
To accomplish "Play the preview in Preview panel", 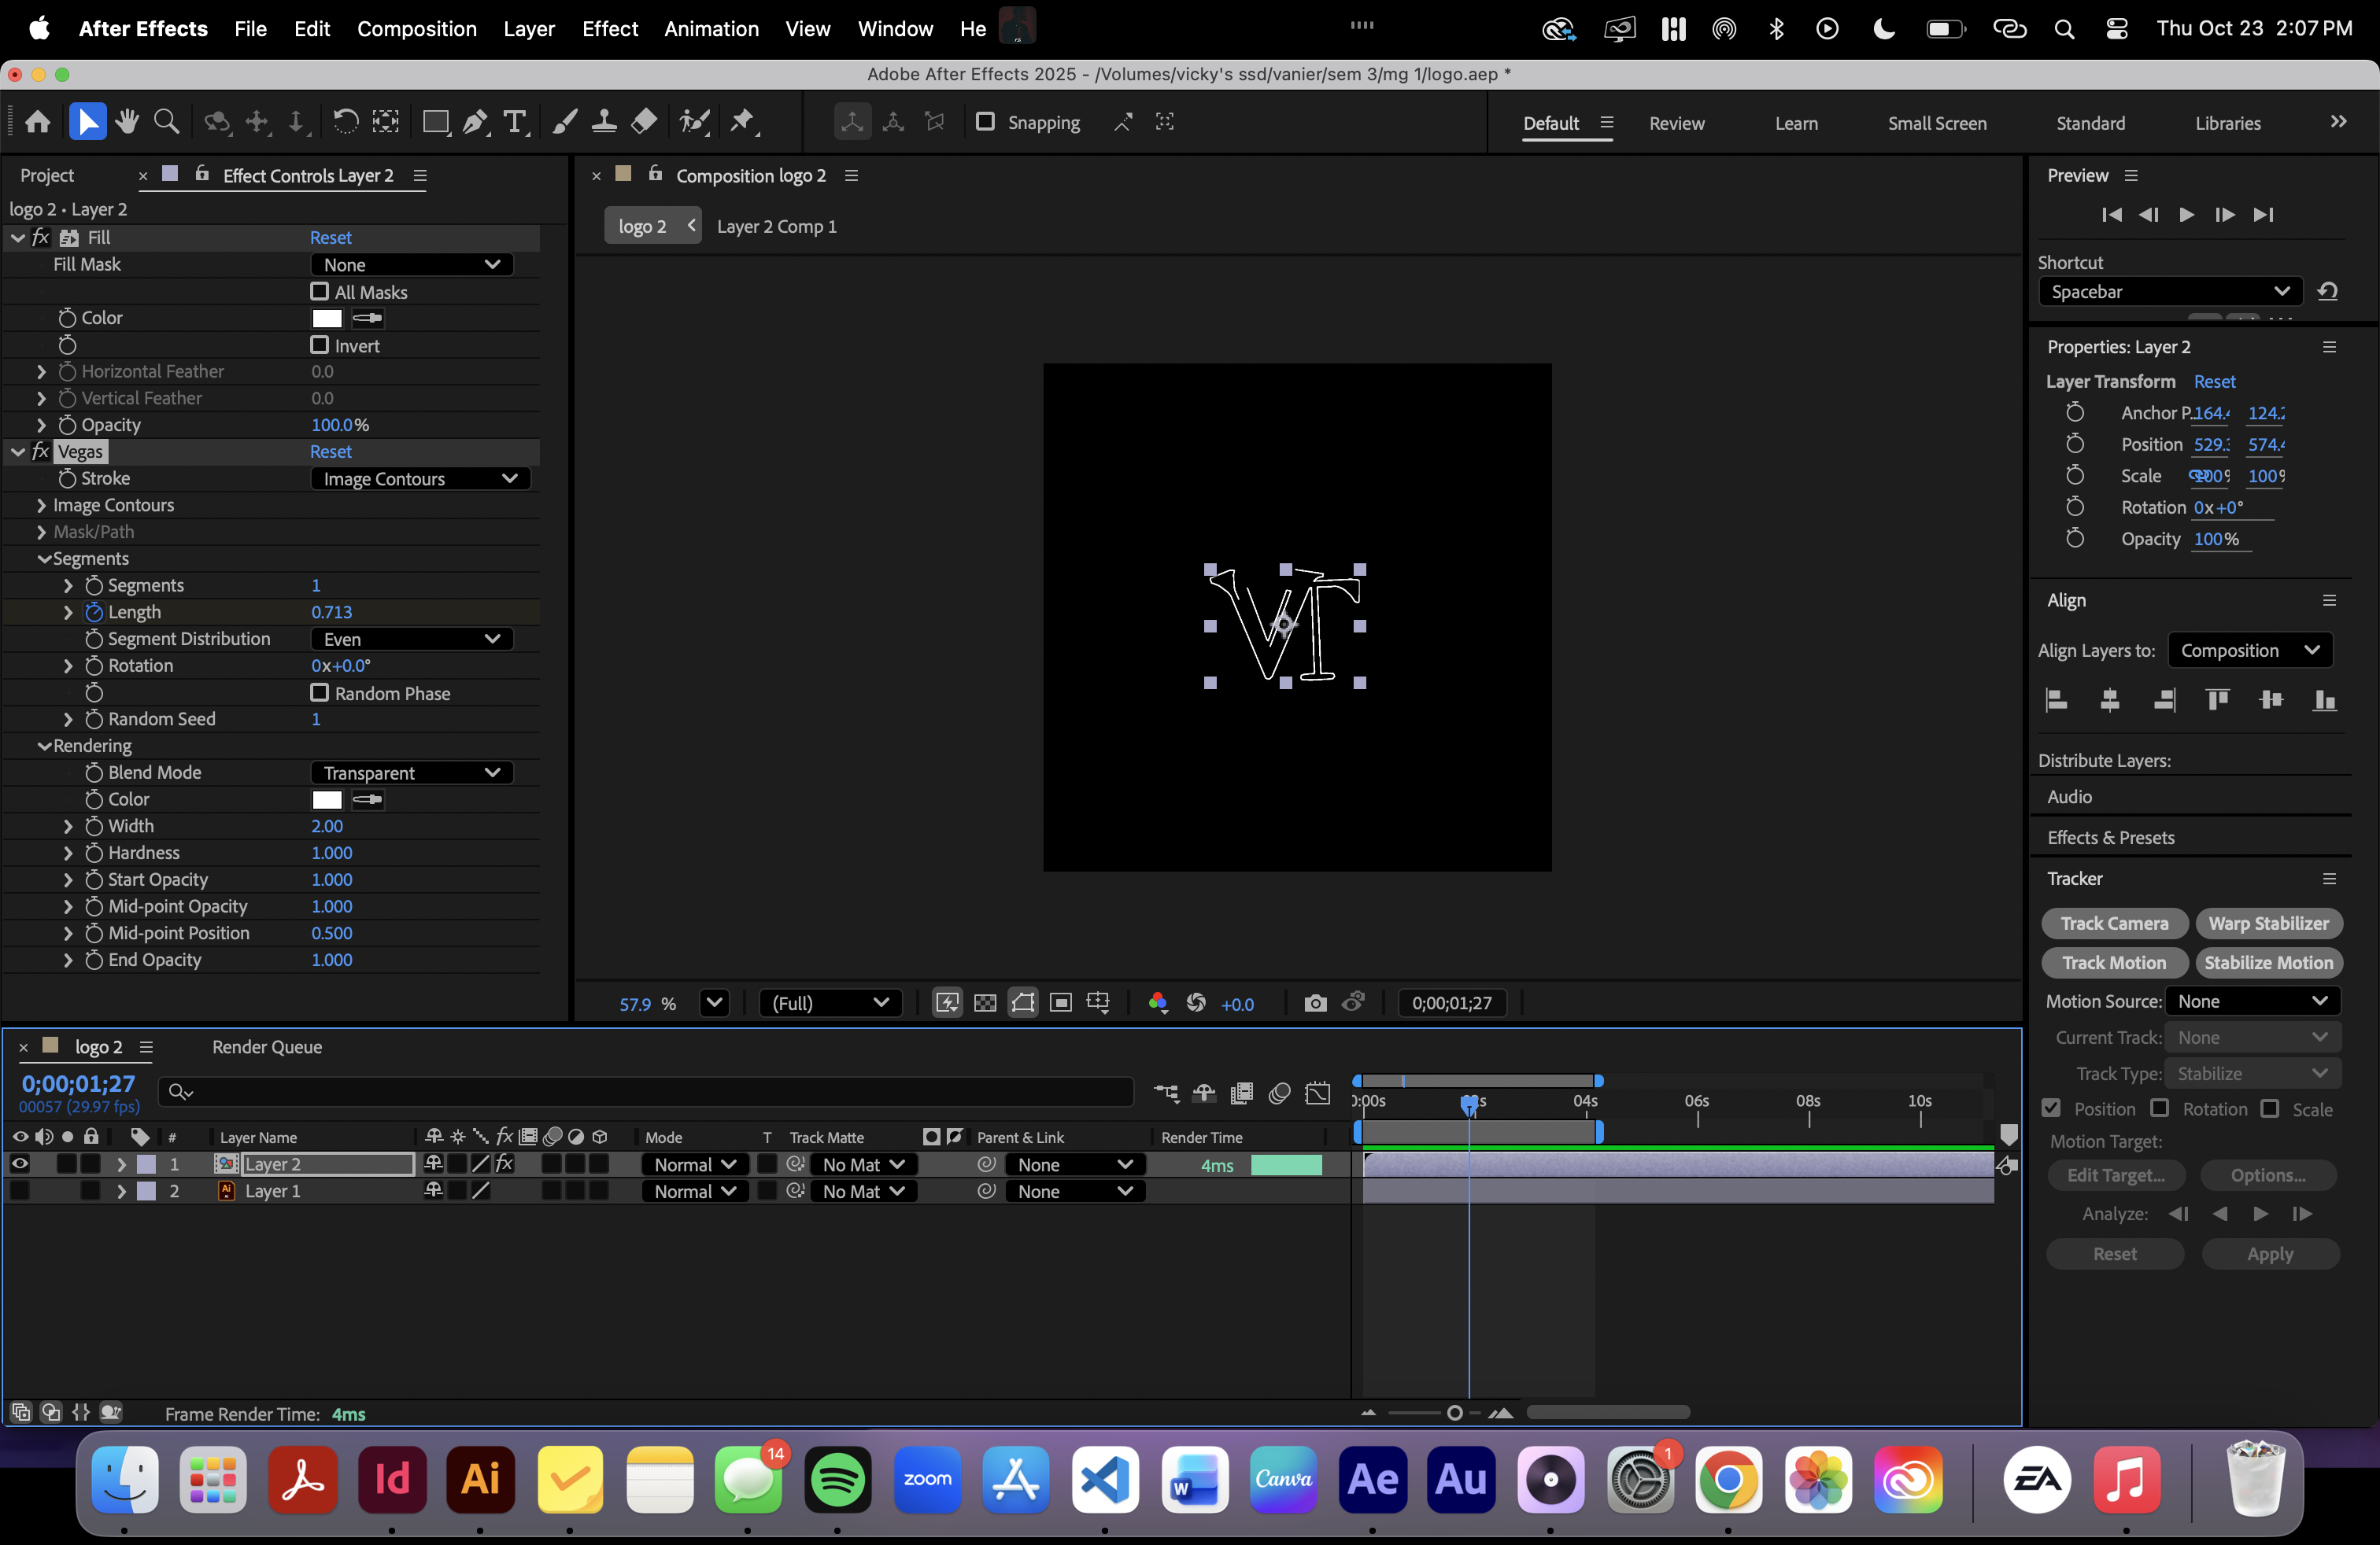I will tap(2187, 215).
